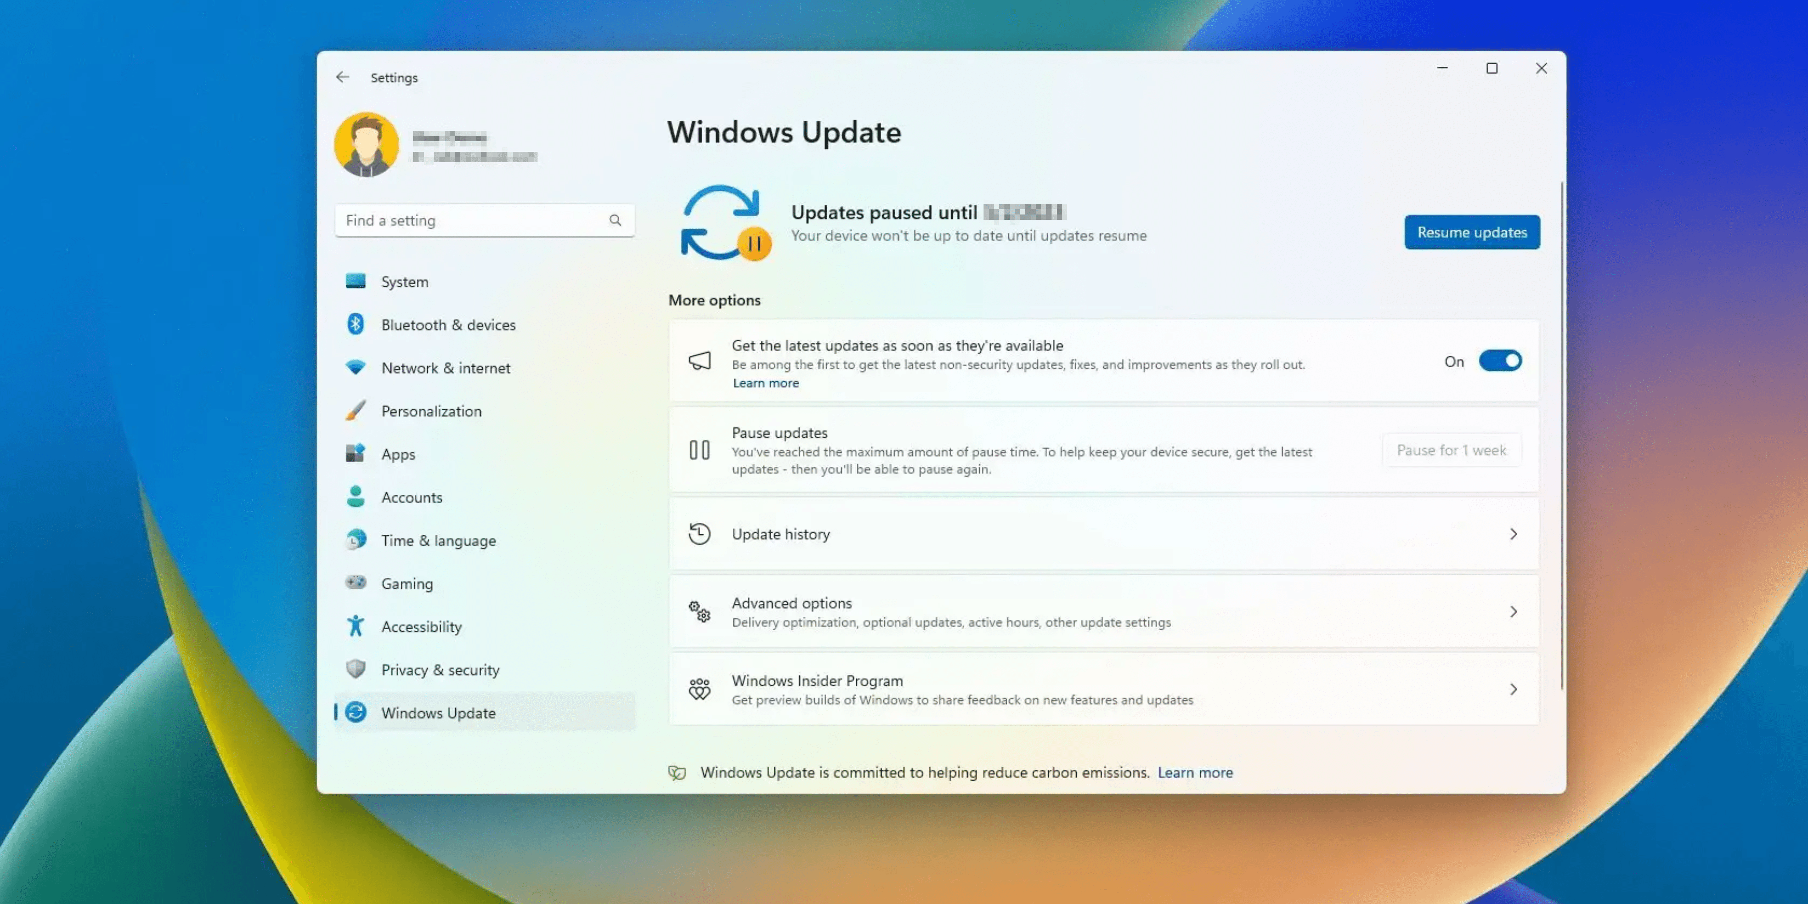Viewport: 1808px width, 904px height.
Task: Click the large paused update status icon
Action: [726, 223]
